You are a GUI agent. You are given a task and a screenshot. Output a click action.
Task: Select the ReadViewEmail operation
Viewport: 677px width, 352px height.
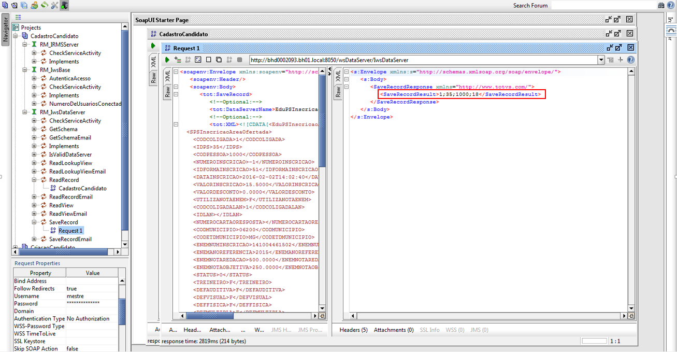click(x=68, y=214)
